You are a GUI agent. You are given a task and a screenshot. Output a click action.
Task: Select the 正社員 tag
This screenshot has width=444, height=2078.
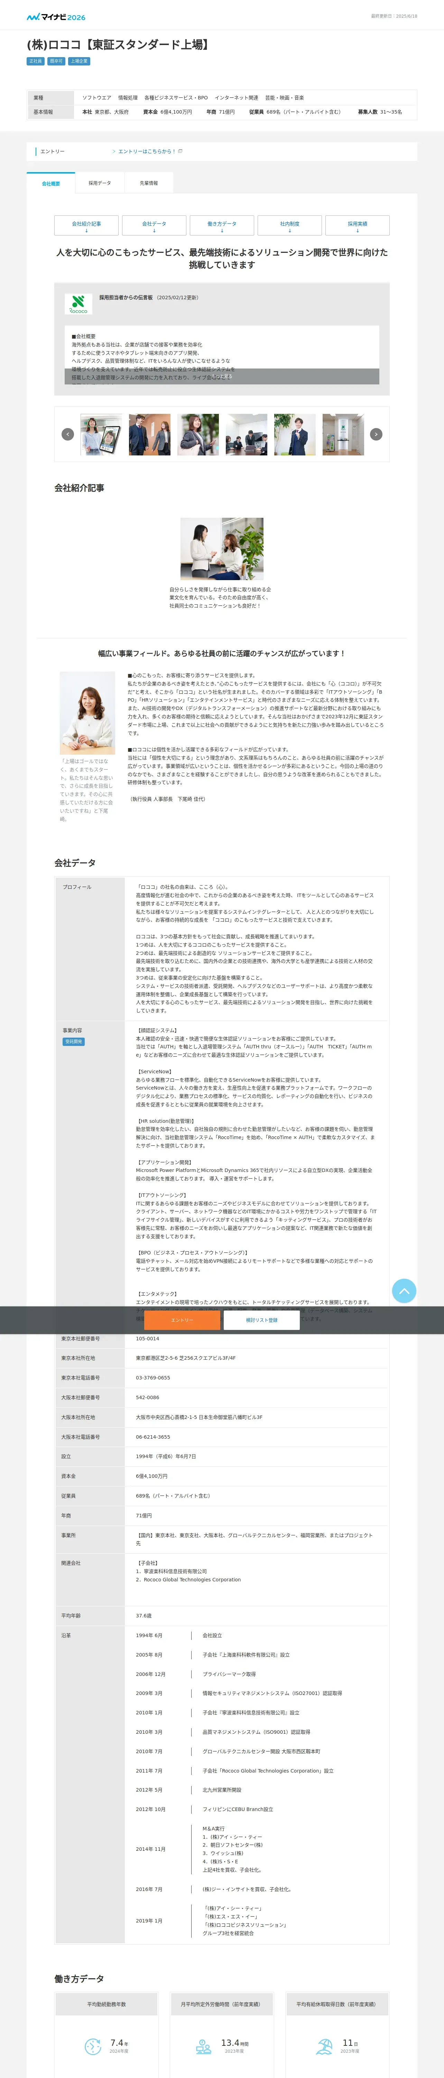(36, 61)
